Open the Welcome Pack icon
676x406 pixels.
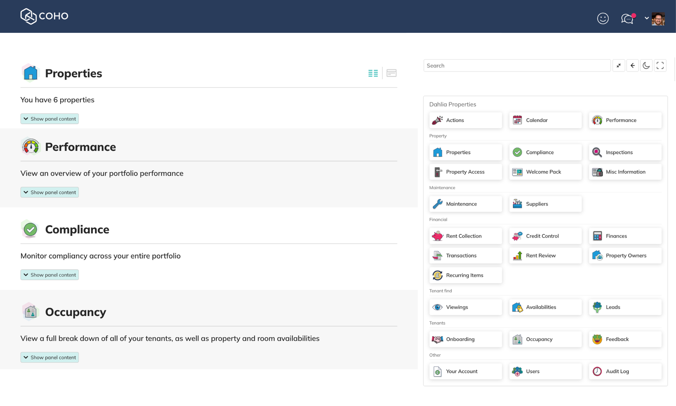(x=517, y=172)
